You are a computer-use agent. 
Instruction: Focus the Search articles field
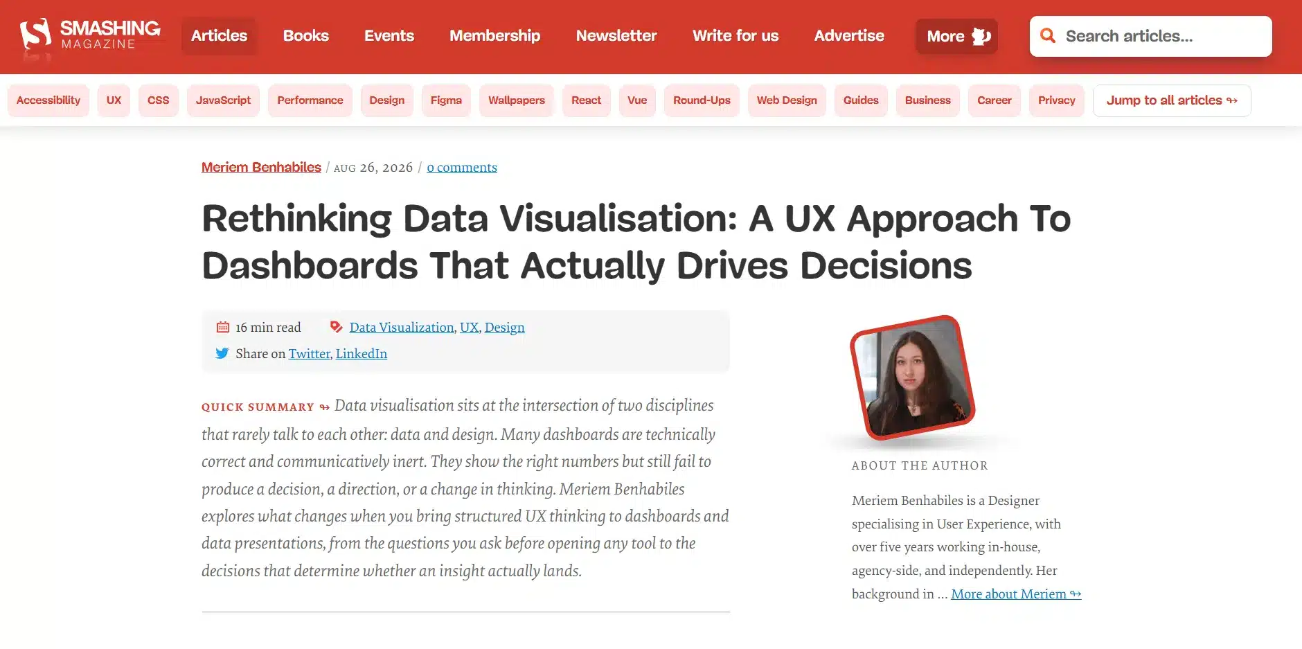pyautogui.click(x=1151, y=36)
